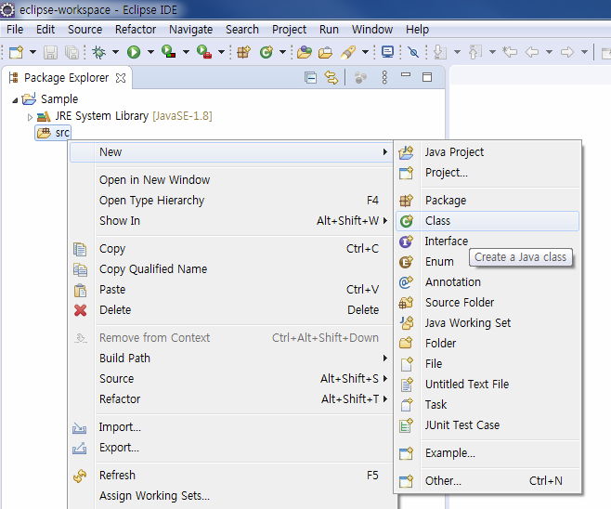Click the Search flashlight toolbar icon
Viewport: 611px width, 509px height.
[x=348, y=52]
